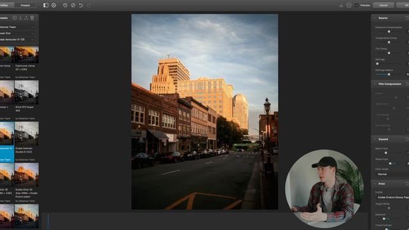The width and height of the screenshot is (409, 230).
Task: Delete the selected preset with trash icon
Action: click(x=32, y=18)
